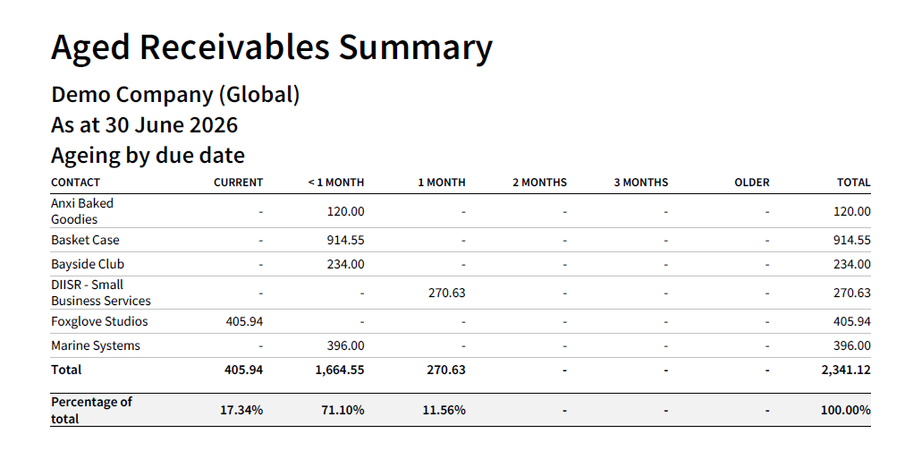Screen dimensions: 905x476
Task: Click the 1 MONTH column header
Action: pyautogui.click(x=442, y=183)
